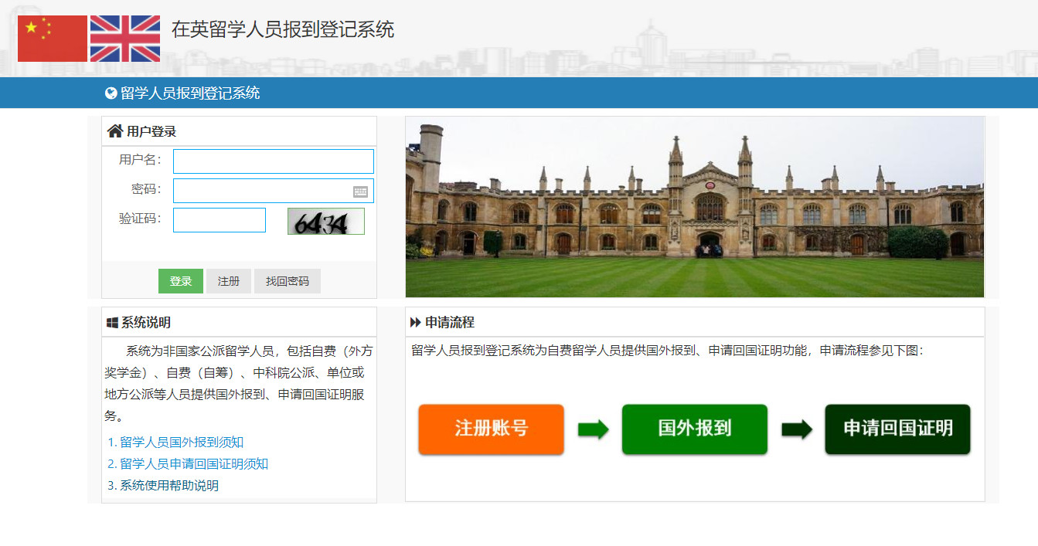Open 留学人员国外报到须知 link
1038x546 pixels.
coord(182,443)
